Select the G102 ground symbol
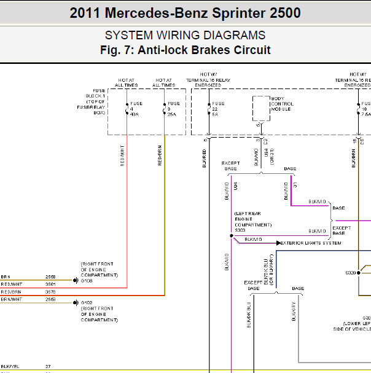Image resolution: width=371 pixels, height=373 pixels. click(x=76, y=303)
